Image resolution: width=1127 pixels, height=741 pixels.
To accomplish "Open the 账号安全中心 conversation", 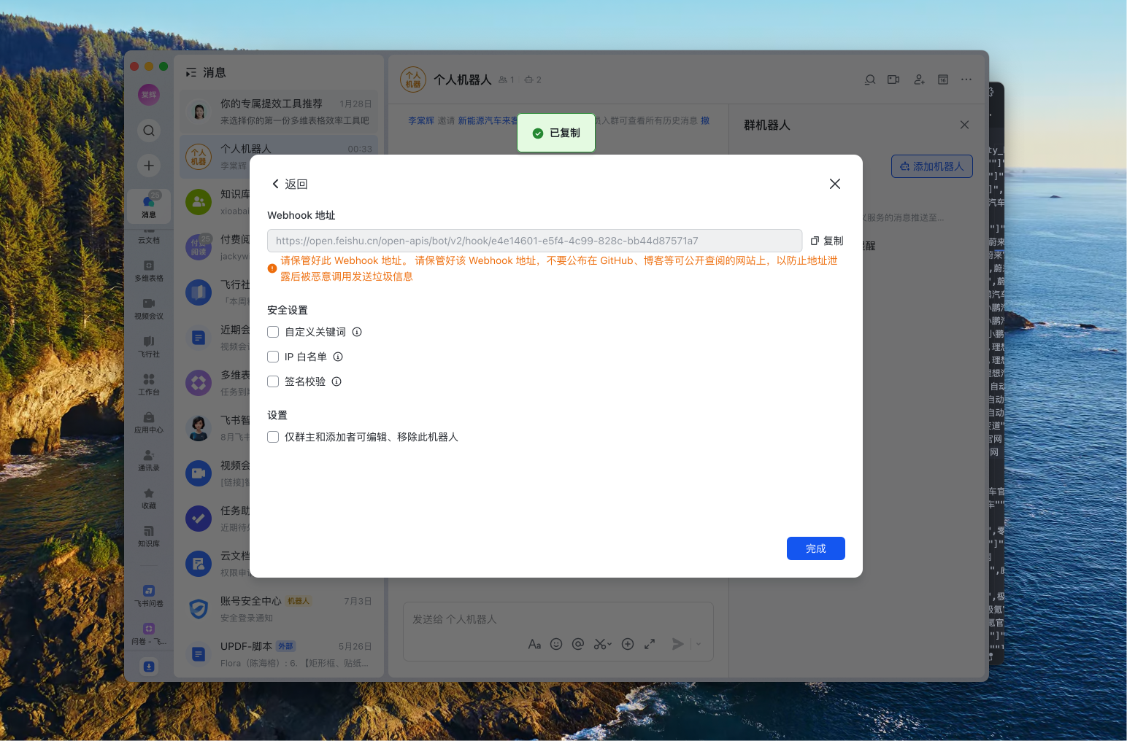I will 279,609.
